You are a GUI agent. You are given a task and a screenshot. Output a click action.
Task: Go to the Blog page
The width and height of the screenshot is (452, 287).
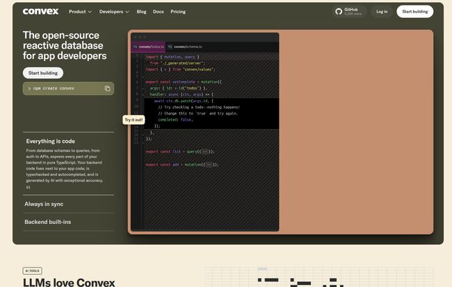coord(141,12)
